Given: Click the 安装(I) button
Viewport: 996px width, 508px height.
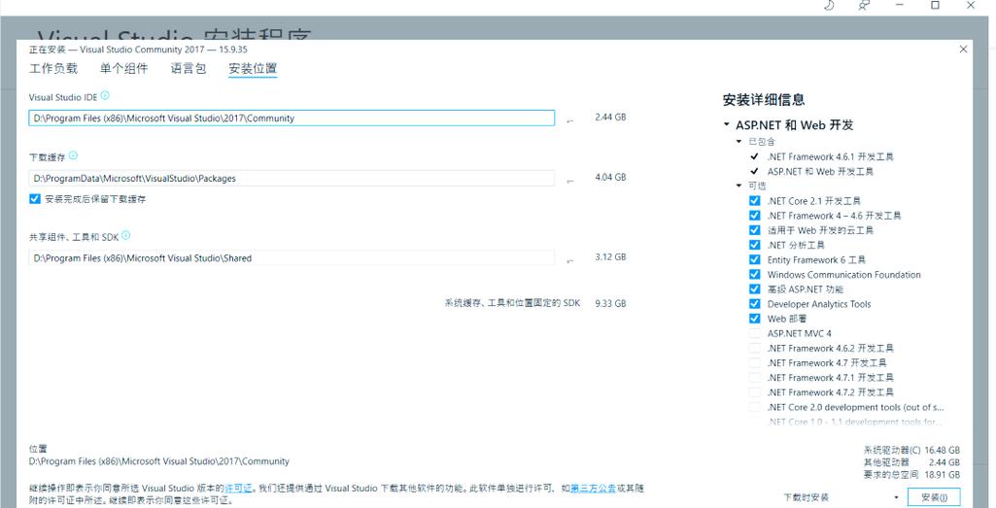Looking at the screenshot, I should coord(934,497).
